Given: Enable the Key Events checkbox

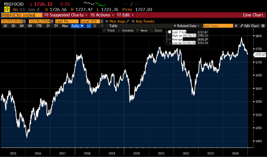Looking at the screenshot, I should (x=133, y=21).
